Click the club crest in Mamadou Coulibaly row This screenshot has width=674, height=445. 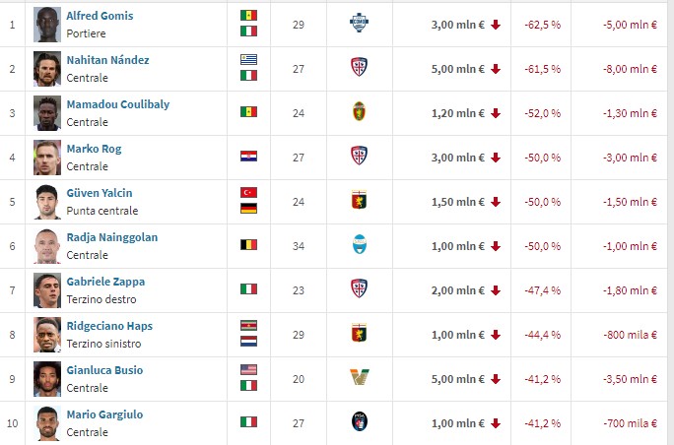[x=360, y=111]
